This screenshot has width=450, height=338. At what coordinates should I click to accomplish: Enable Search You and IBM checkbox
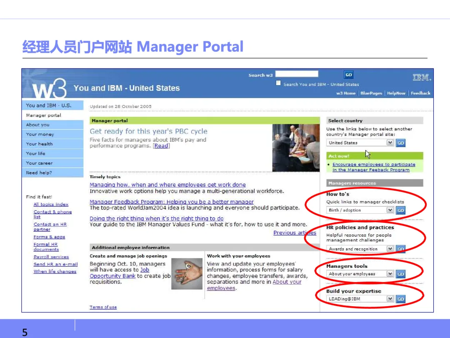pos(278,83)
